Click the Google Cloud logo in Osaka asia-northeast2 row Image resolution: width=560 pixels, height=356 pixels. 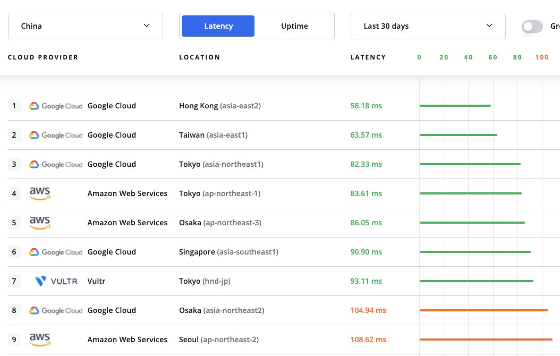(x=56, y=311)
